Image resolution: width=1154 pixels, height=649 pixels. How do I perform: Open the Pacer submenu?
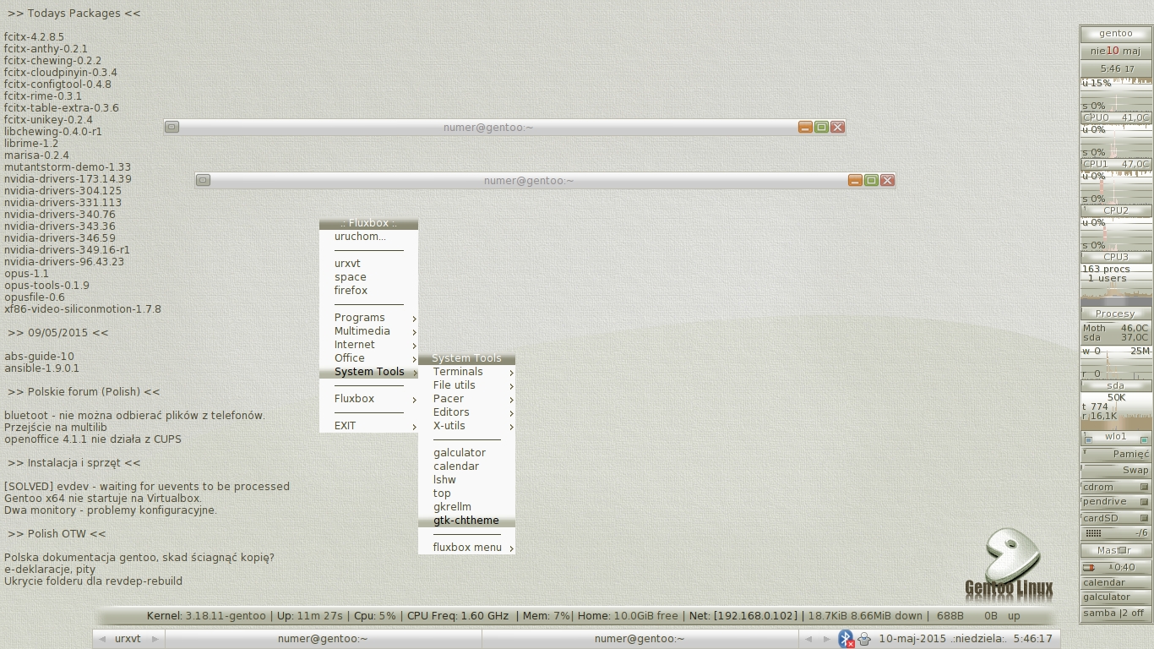point(466,399)
